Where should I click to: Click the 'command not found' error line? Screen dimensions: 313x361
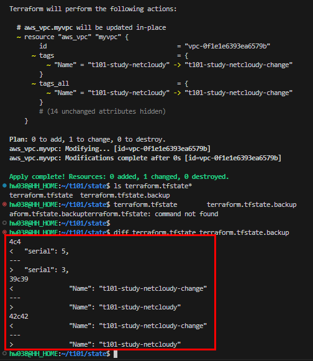(x=114, y=214)
